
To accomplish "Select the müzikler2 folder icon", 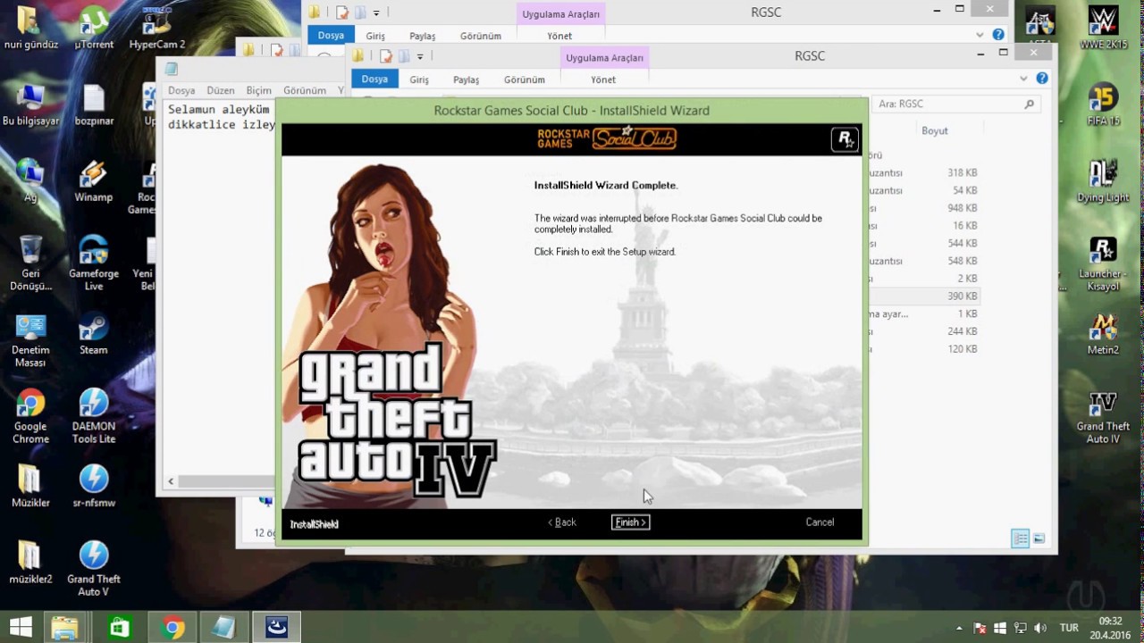I will pos(30,563).
